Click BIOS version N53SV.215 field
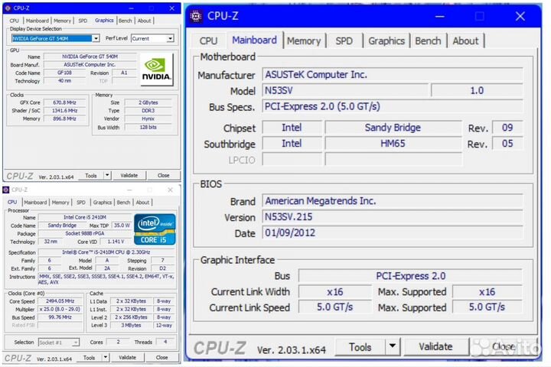 (x=393, y=216)
